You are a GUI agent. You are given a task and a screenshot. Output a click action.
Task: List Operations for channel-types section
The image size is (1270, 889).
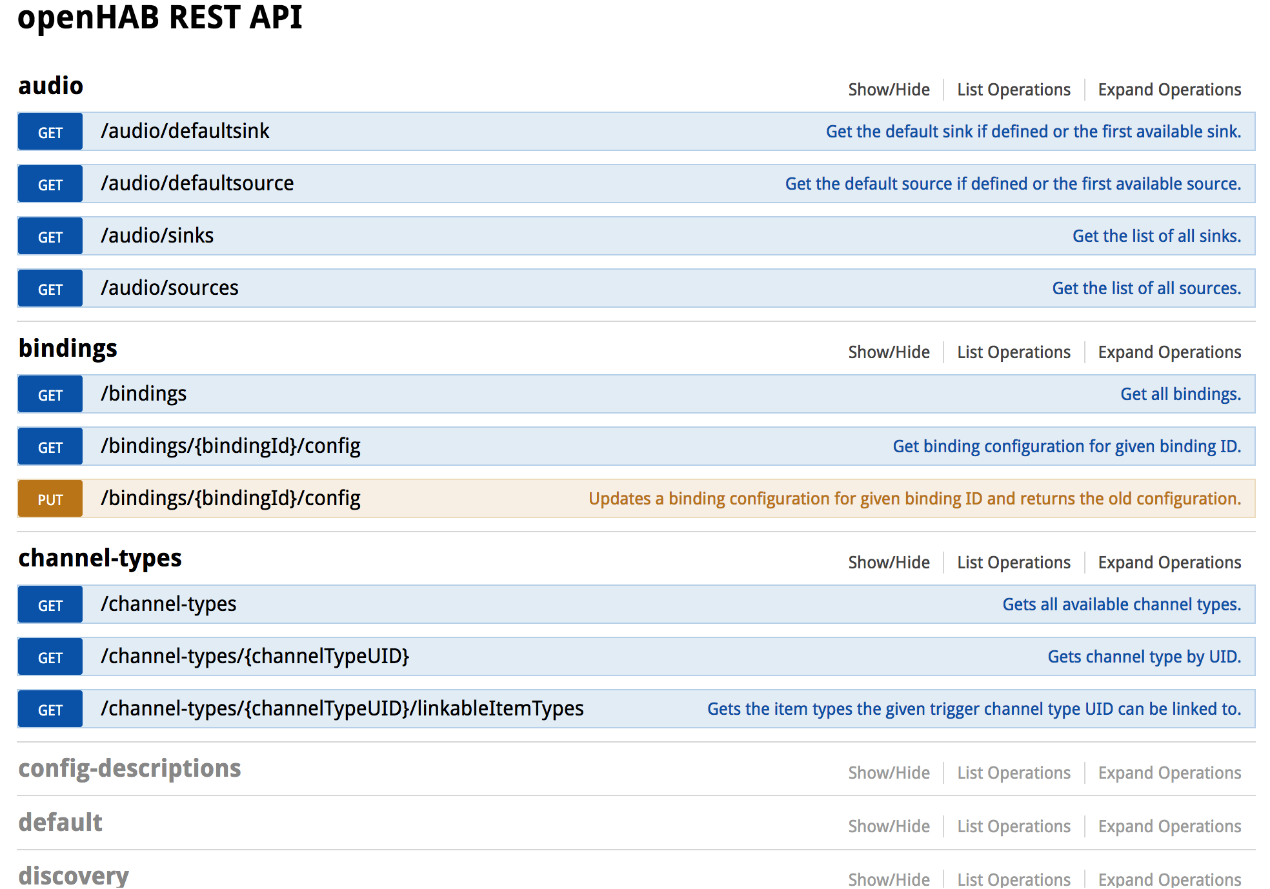pos(1013,563)
